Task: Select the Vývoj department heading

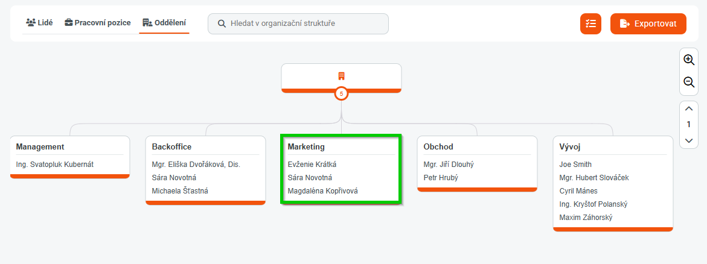Action: coord(570,146)
